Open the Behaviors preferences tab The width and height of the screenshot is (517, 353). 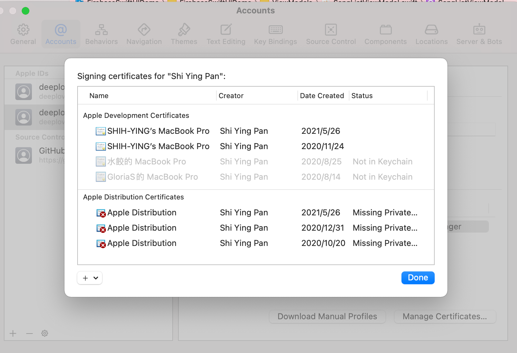click(101, 34)
